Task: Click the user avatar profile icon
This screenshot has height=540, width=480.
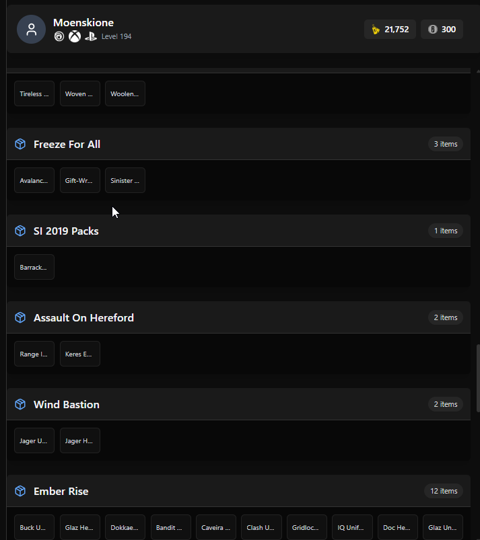Action: 32,30
